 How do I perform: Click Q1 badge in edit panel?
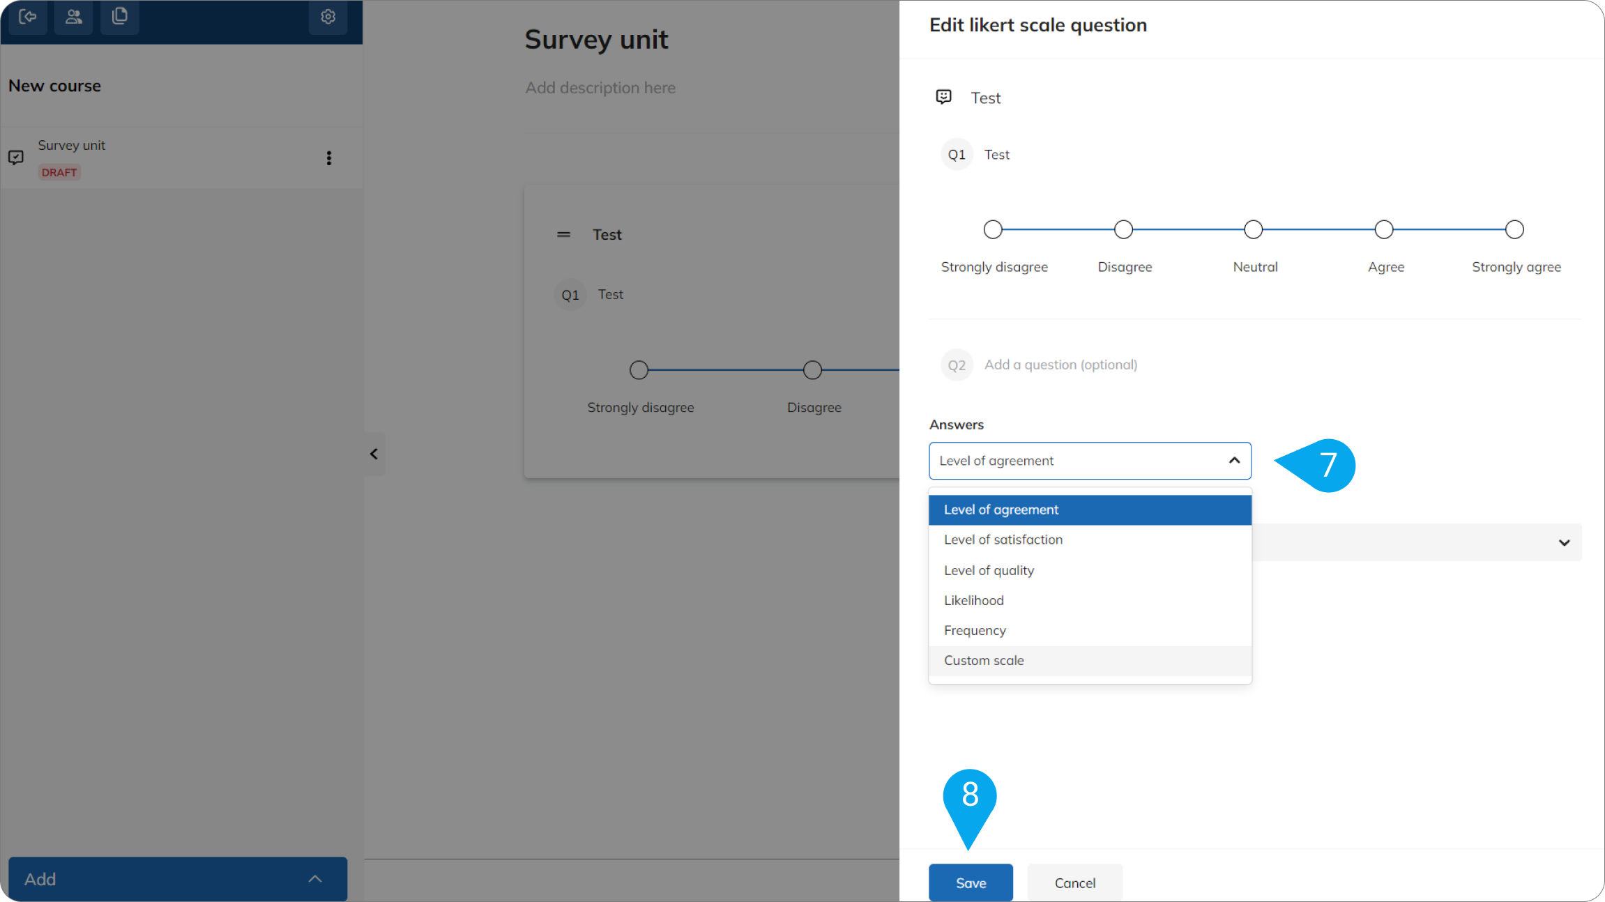pyautogui.click(x=957, y=155)
